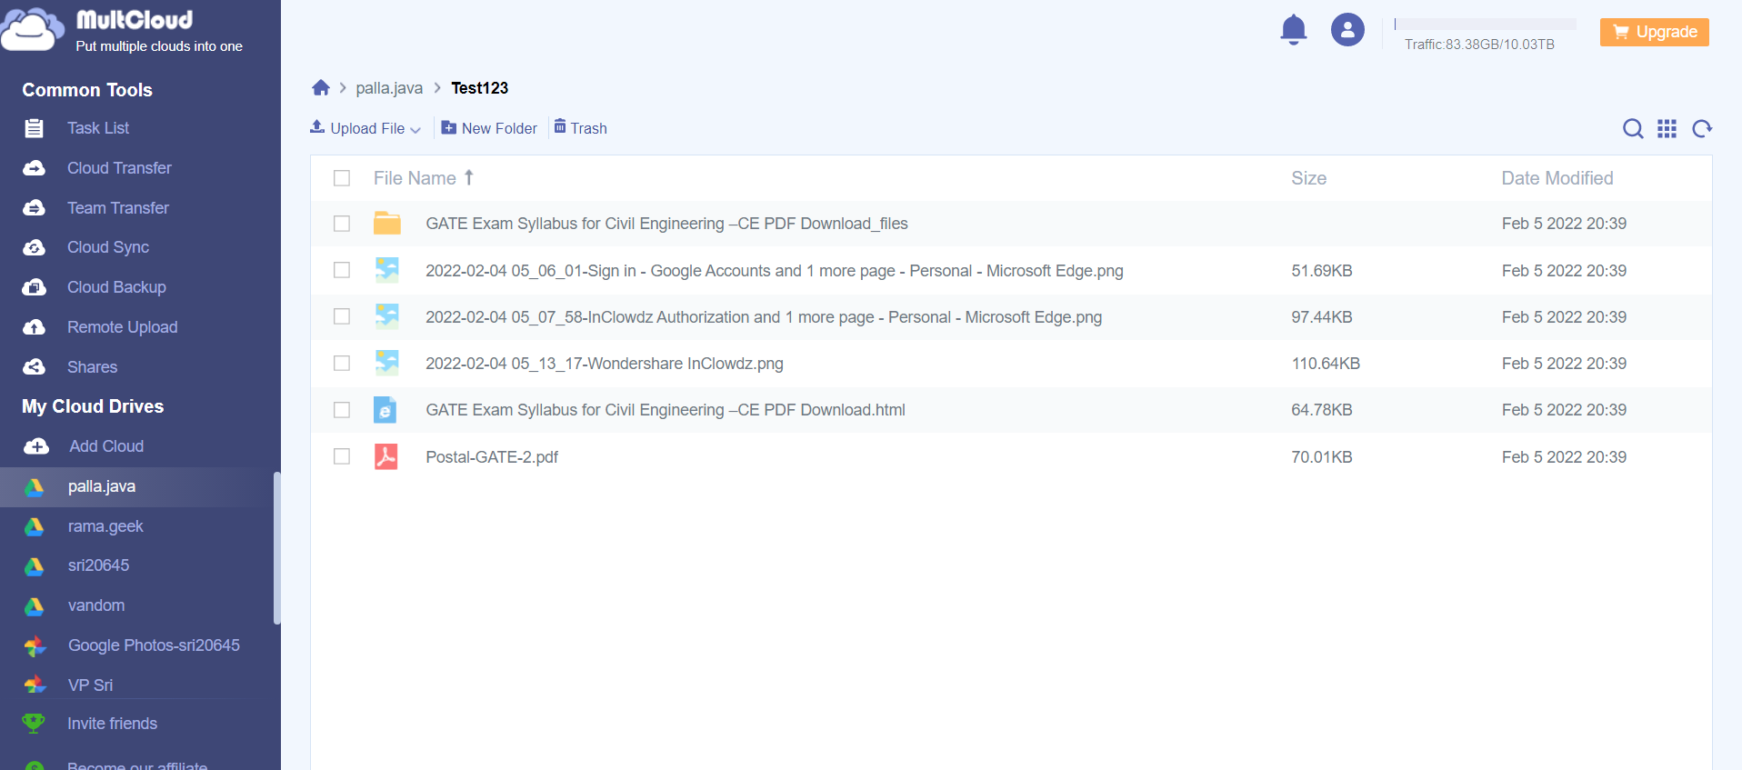Check the 05_07_58-InClowdz Authorization checkbox

[x=342, y=316]
